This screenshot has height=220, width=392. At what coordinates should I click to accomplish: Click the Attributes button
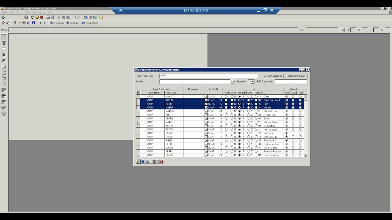[x=73, y=23]
